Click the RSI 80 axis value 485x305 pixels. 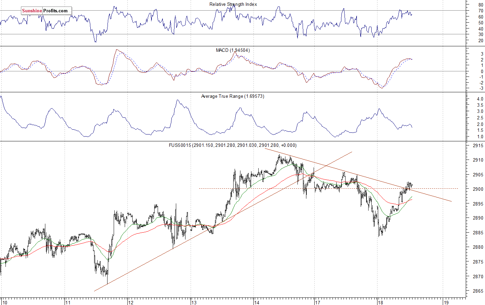480,5
